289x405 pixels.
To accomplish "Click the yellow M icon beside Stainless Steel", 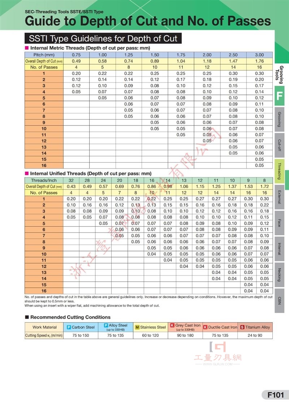I will pos(138,327).
